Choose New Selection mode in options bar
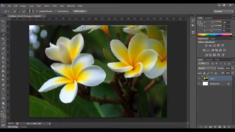This screenshot has height=132, width=235. 15,11
